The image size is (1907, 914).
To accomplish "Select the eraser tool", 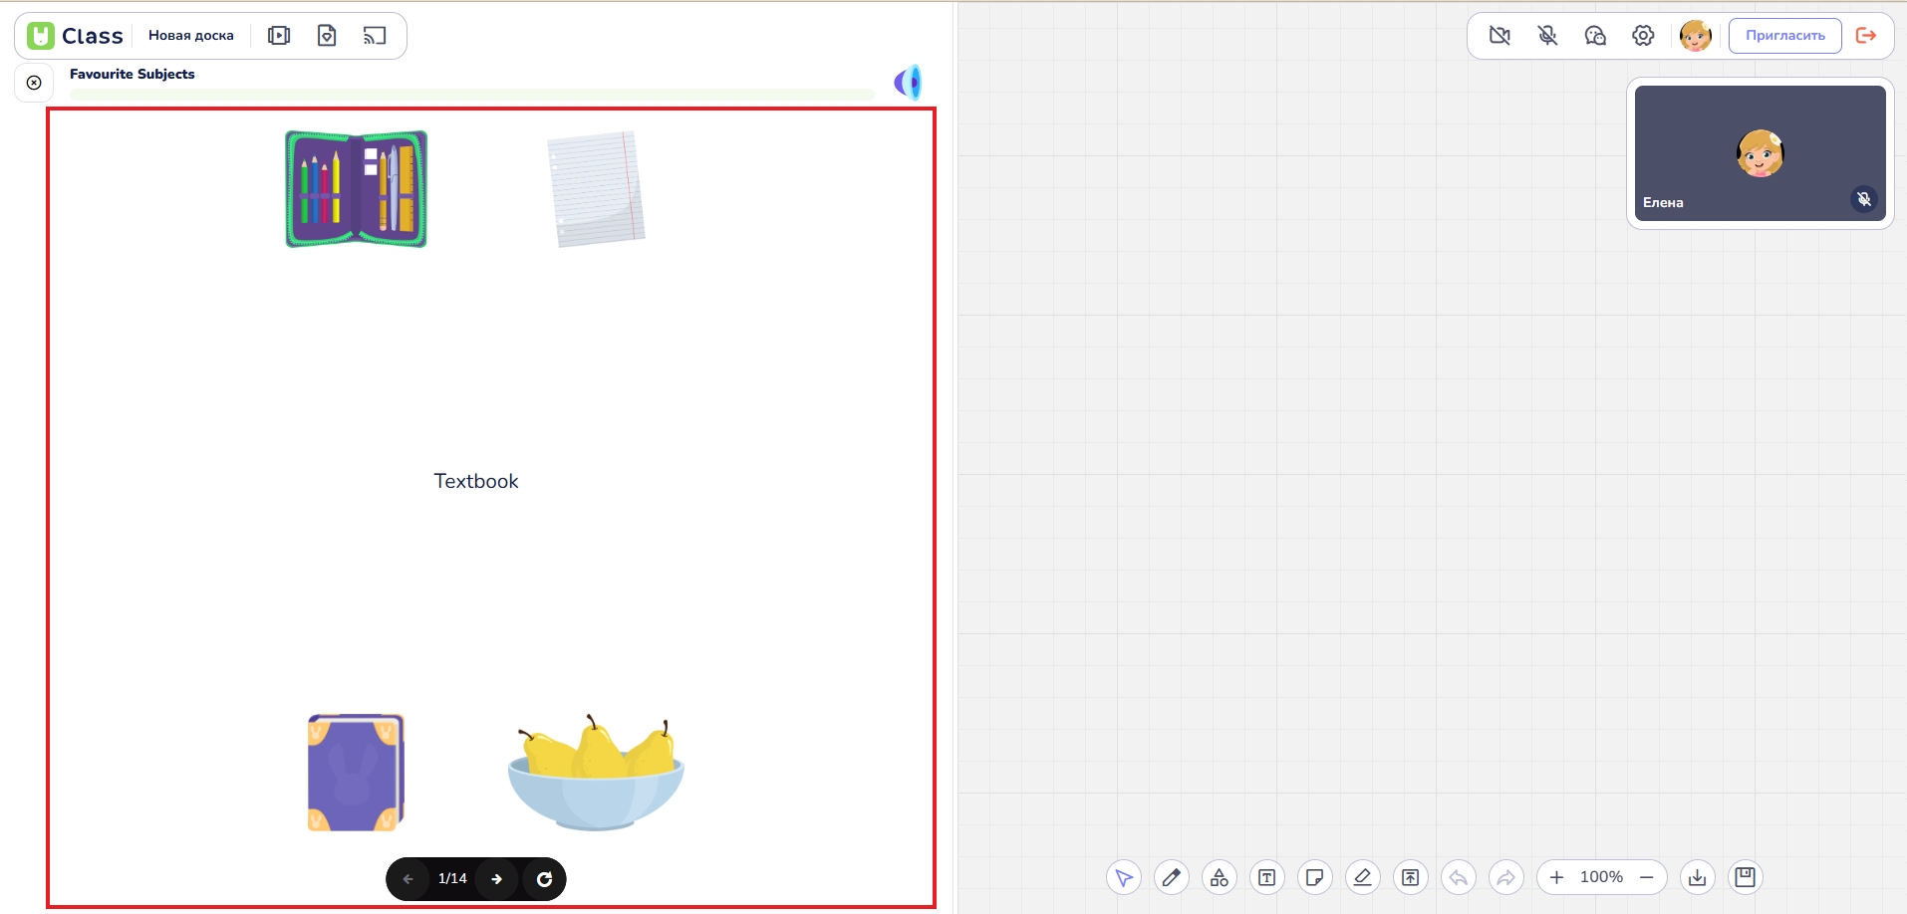I will pos(1362,877).
